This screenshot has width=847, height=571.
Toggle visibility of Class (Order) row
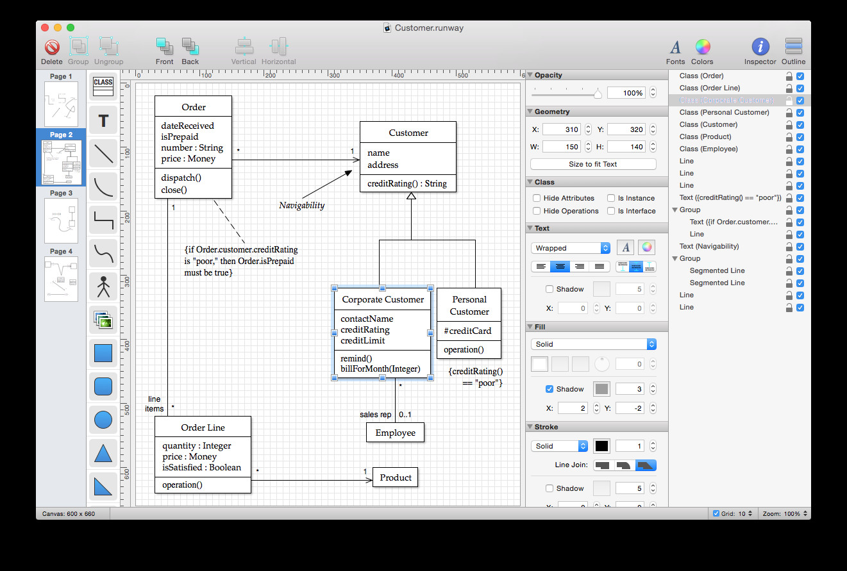point(800,76)
